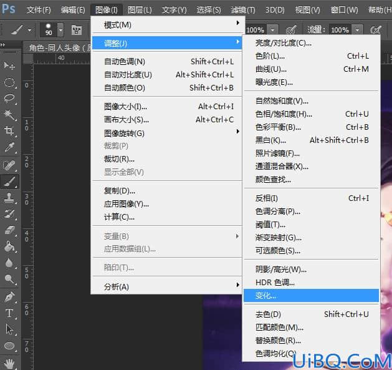This screenshot has width=392, height=370.
Task: Open the 图层(L) menu
Action: [x=140, y=10]
